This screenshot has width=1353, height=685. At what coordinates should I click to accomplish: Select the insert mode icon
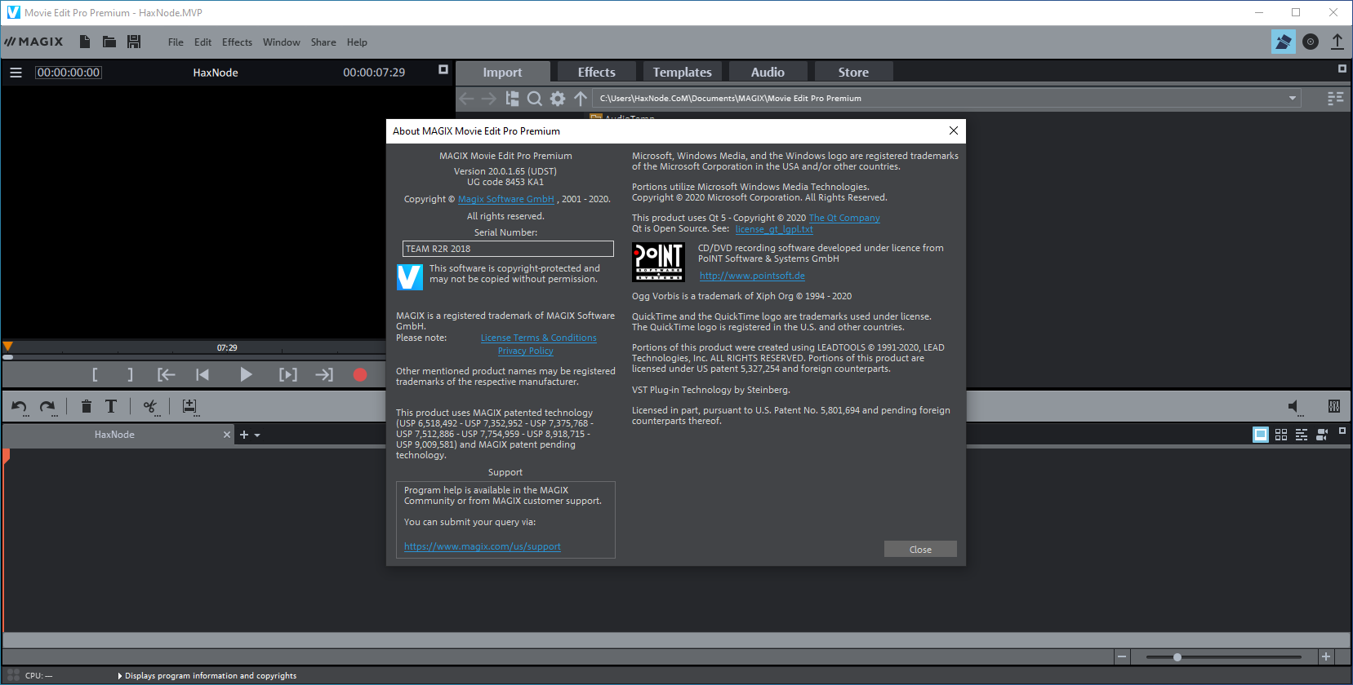click(x=189, y=406)
